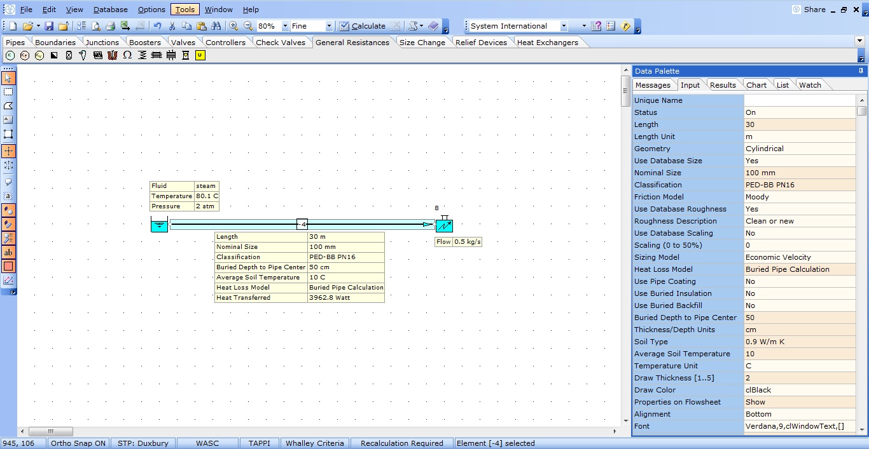Image resolution: width=869 pixels, height=449 pixels.
Task: Select the arrow pointer selection tool
Action: tap(8, 78)
